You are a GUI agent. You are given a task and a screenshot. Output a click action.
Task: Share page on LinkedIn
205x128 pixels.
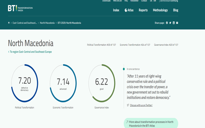174,23
